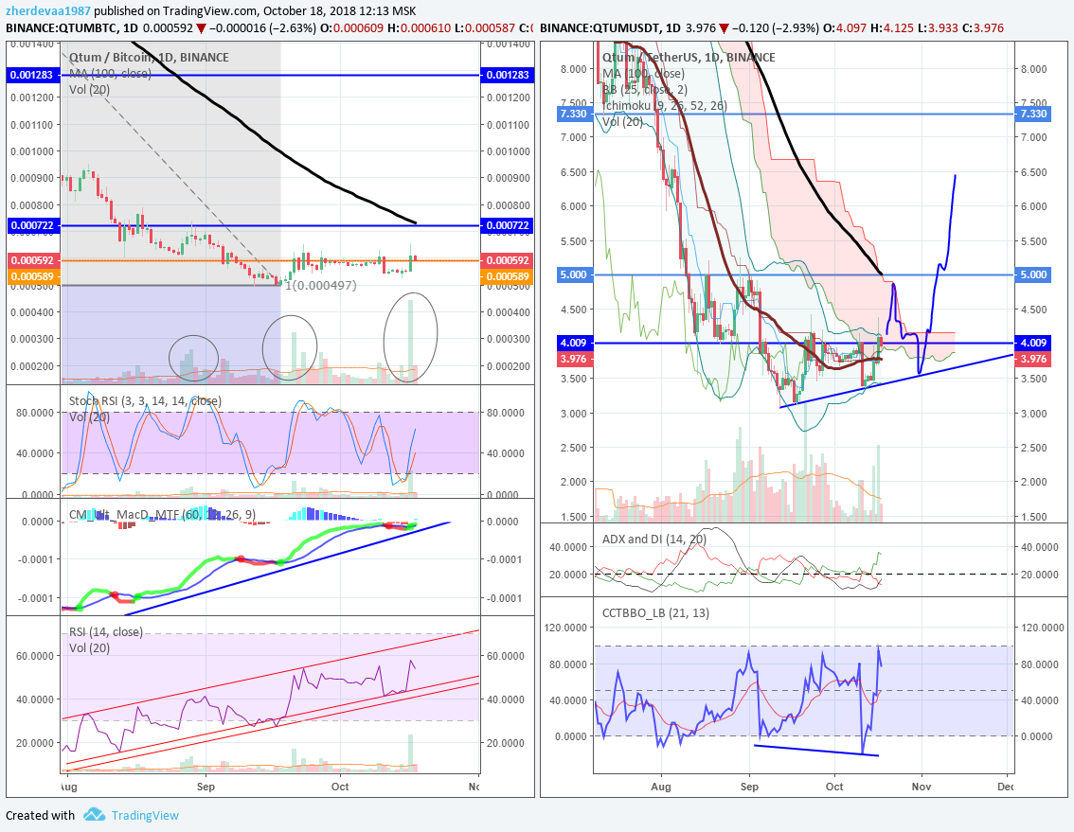Select the BINANCE:QTUMBTC, 1D header symbol
Screen dimensions: 1074x832
click(72, 28)
